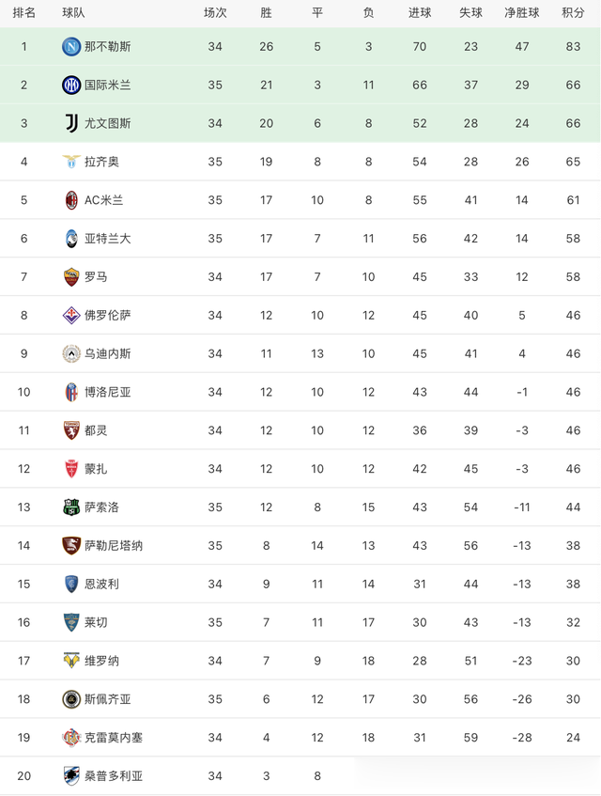Sort table by 积分 column header
The height and width of the screenshot is (796, 601).
tap(573, 13)
